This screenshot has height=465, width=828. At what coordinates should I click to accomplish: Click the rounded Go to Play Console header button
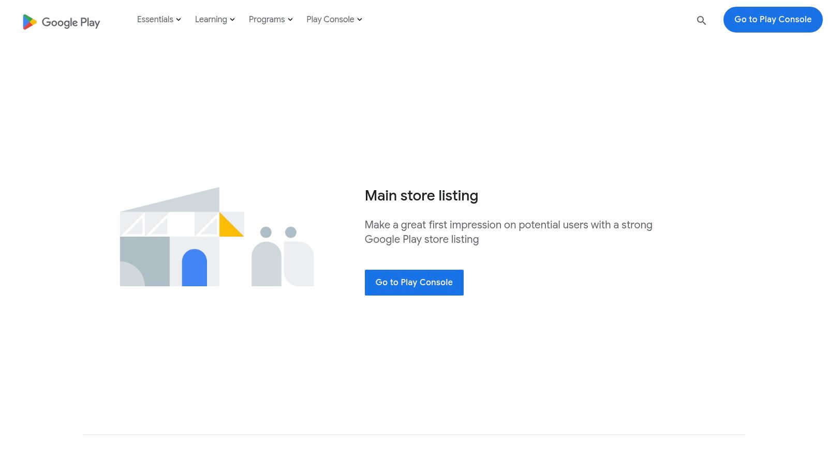pos(773,20)
